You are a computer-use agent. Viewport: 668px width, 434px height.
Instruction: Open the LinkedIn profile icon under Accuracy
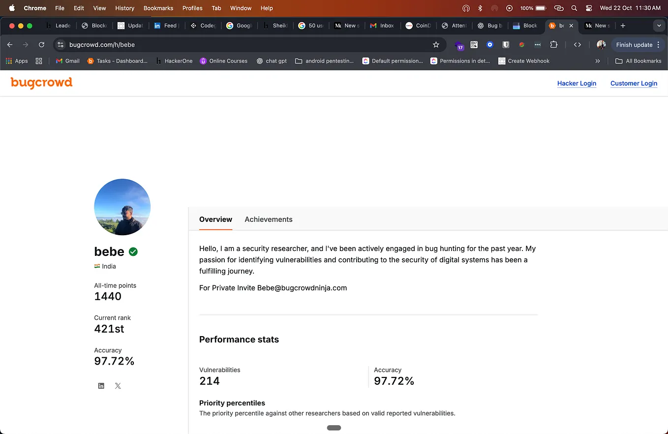[x=101, y=386]
